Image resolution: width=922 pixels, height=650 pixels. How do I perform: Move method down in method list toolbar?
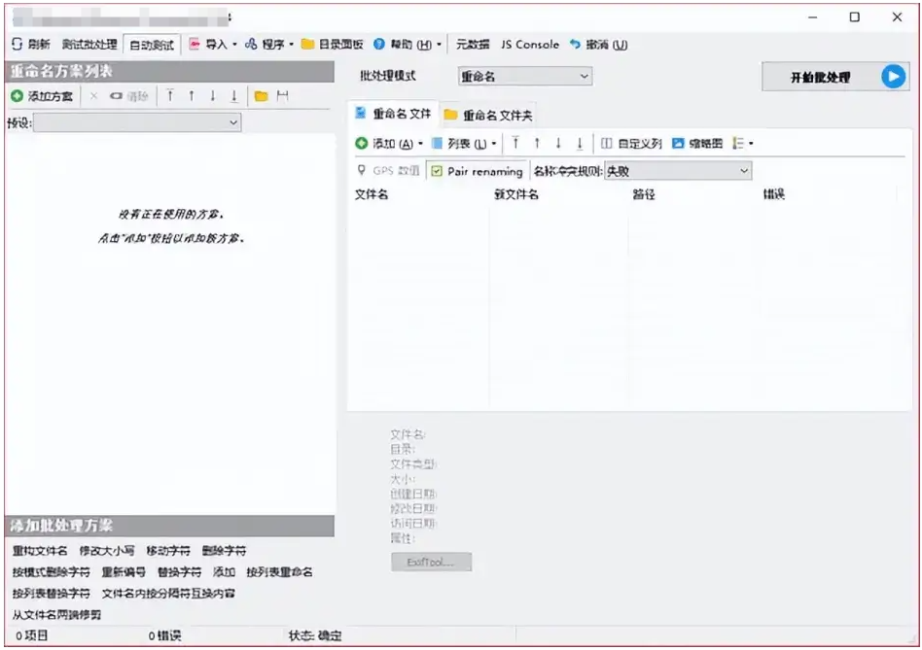click(x=213, y=95)
